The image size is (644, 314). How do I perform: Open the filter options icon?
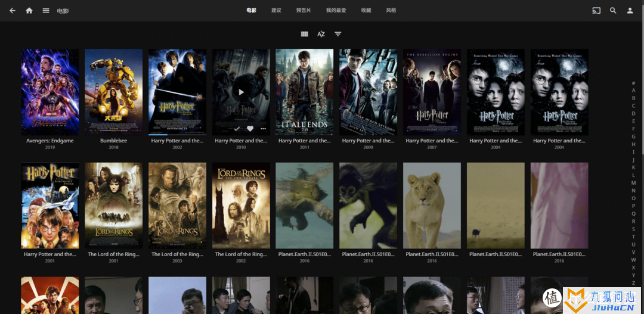[x=338, y=34]
